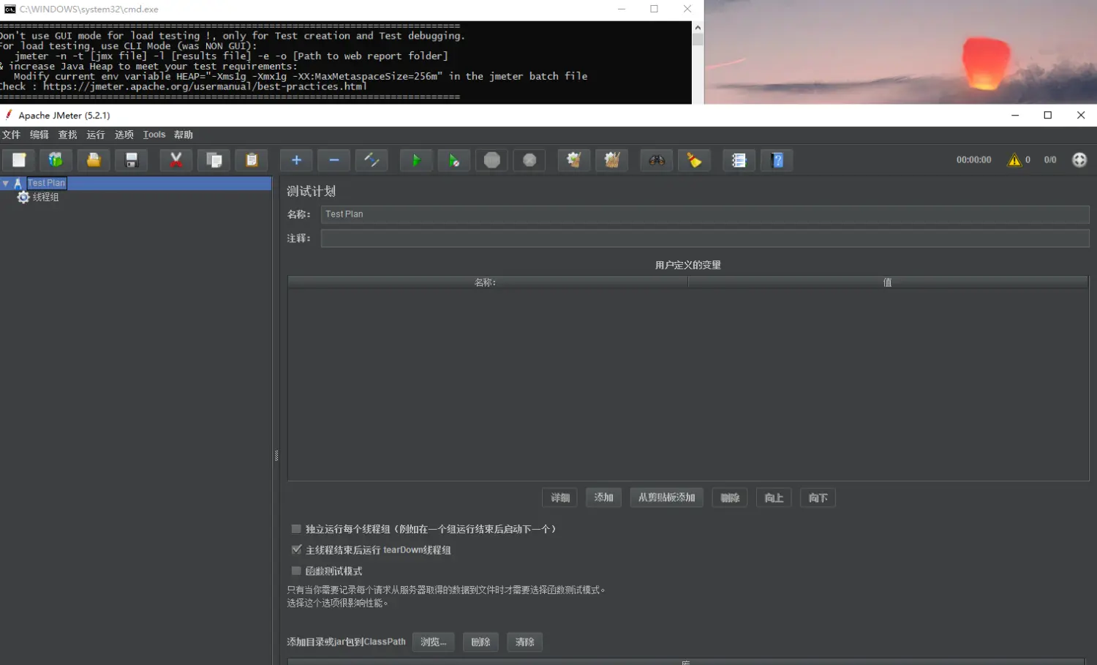Click the New test plan icon
The width and height of the screenshot is (1097, 665).
coord(19,160)
